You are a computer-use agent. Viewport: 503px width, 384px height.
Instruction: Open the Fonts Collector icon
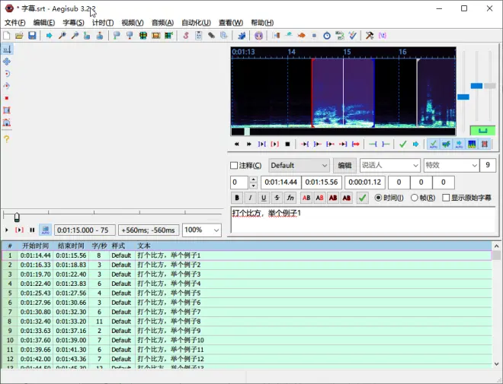224,36
